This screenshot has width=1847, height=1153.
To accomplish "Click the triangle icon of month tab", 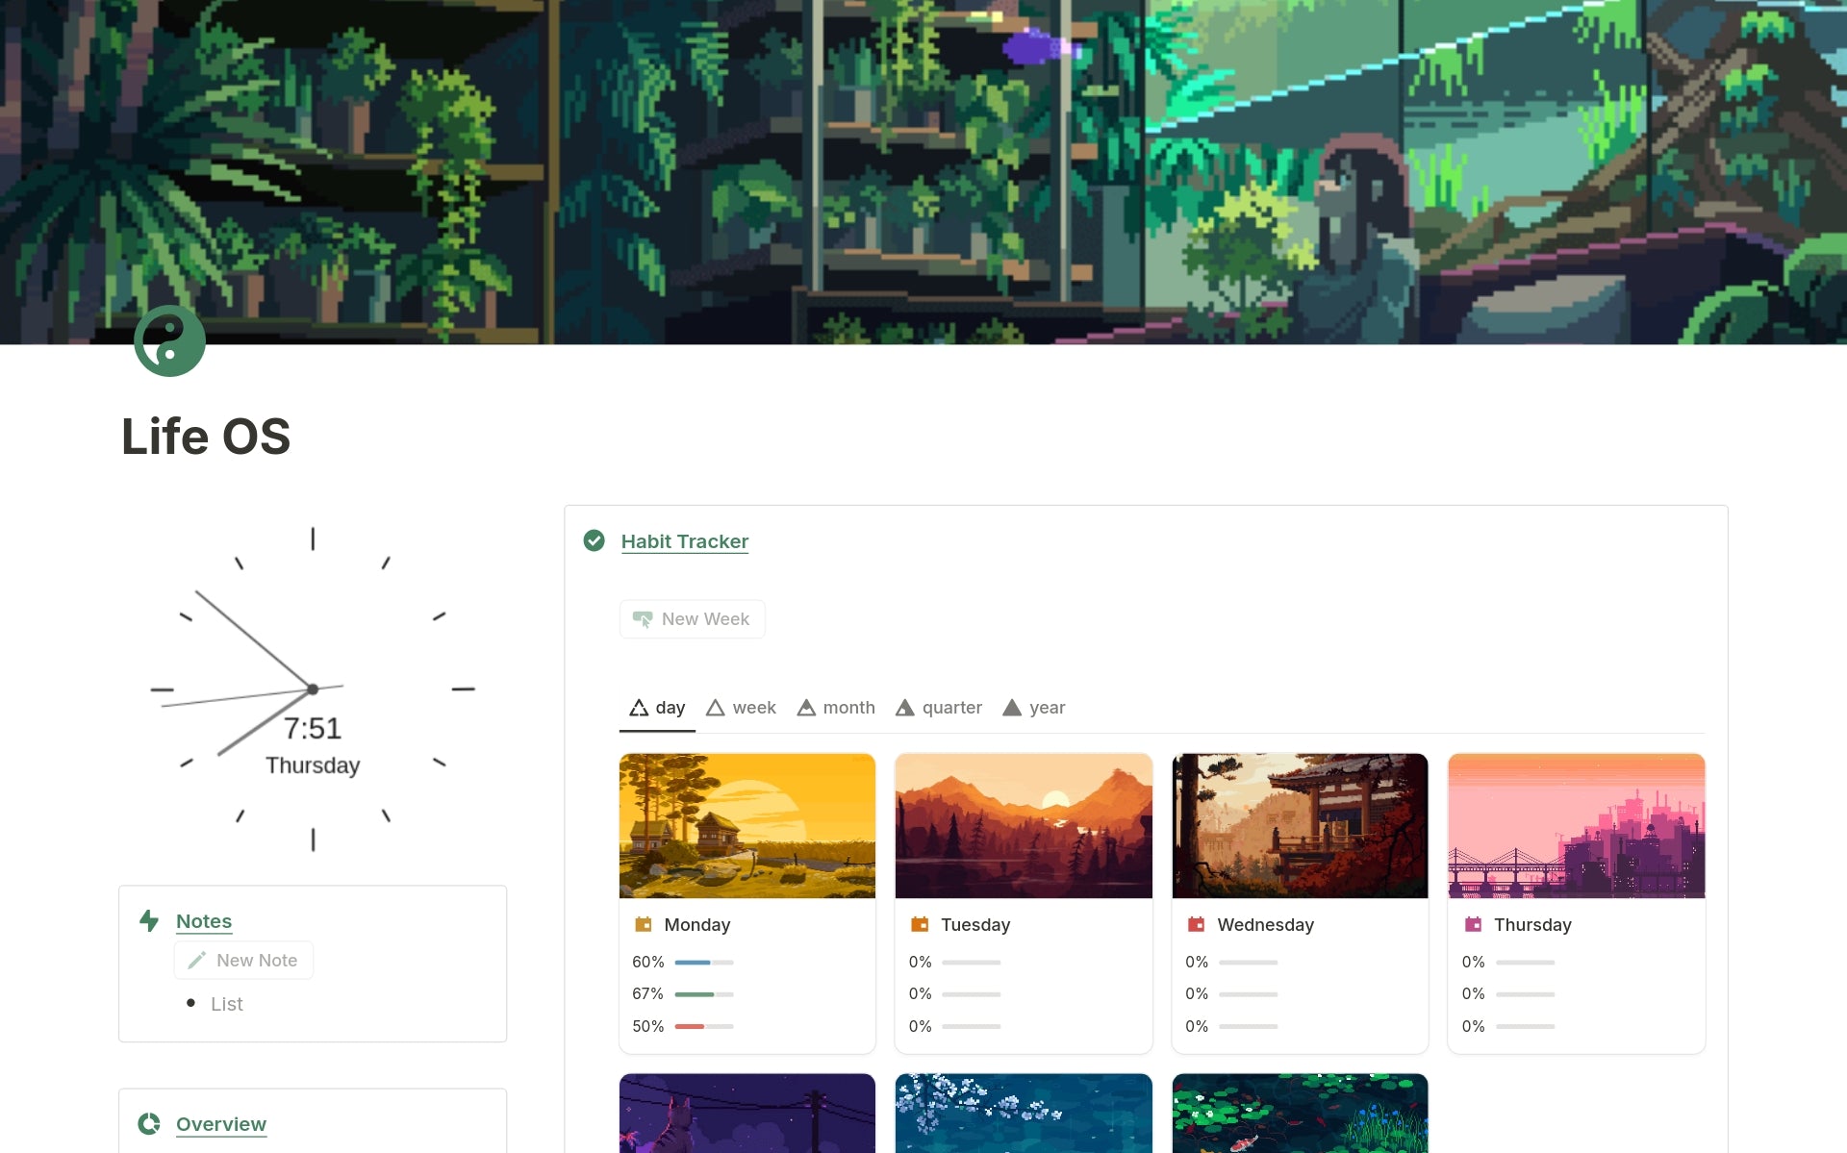I will coord(806,708).
